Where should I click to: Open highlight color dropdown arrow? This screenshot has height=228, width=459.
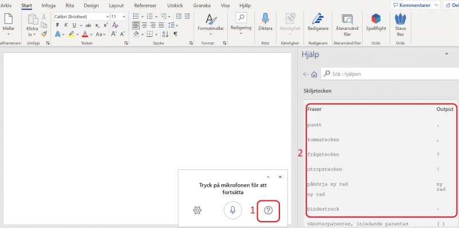pyautogui.click(x=77, y=34)
